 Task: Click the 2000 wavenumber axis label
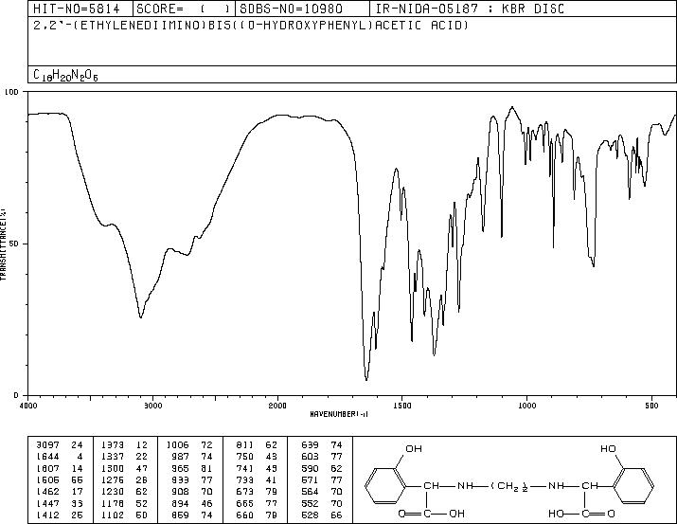(277, 406)
